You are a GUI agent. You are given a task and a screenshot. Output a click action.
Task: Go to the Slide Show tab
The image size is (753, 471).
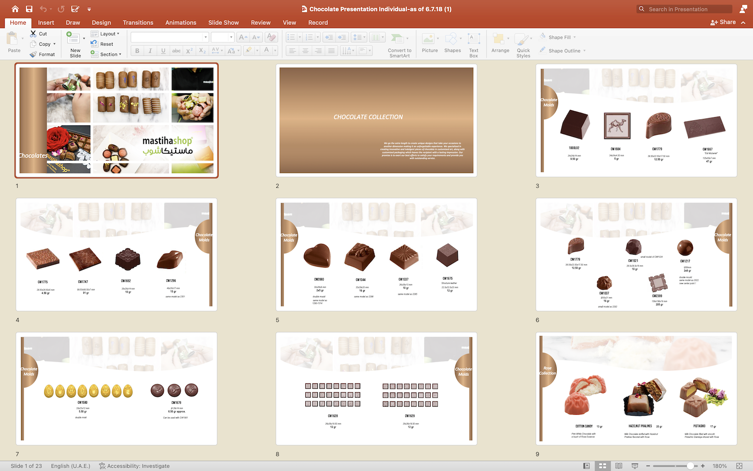pyautogui.click(x=224, y=23)
